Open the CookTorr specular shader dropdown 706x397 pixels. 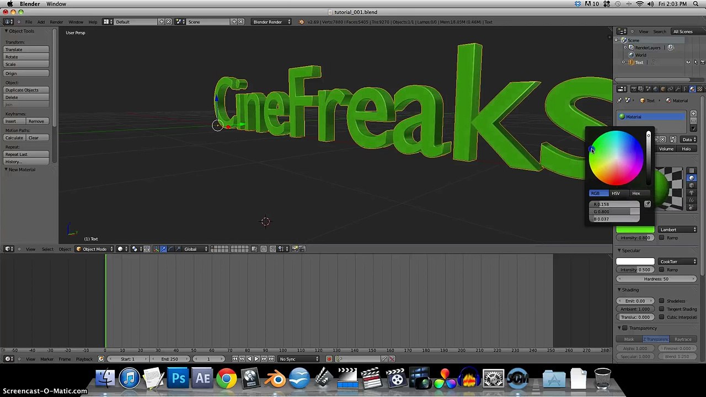(677, 262)
